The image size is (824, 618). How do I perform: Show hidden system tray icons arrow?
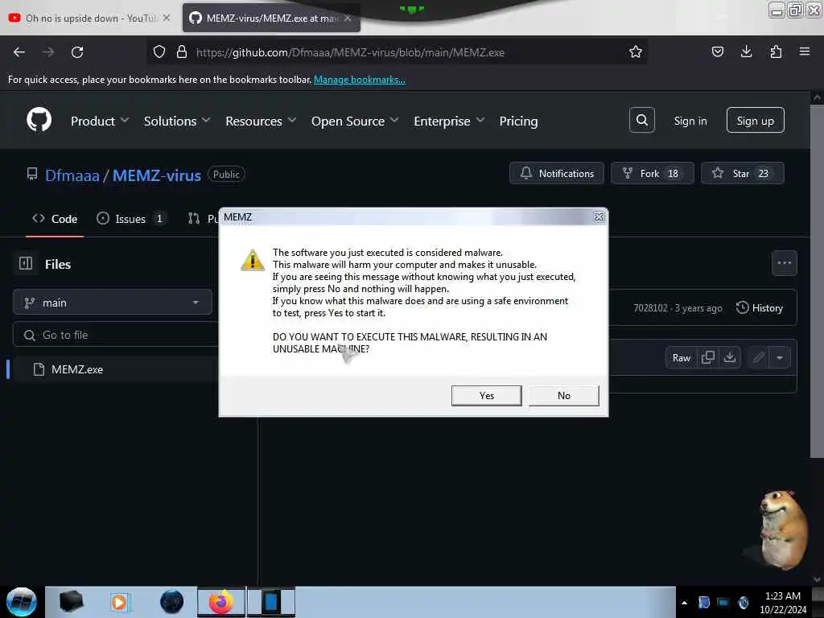tap(684, 603)
